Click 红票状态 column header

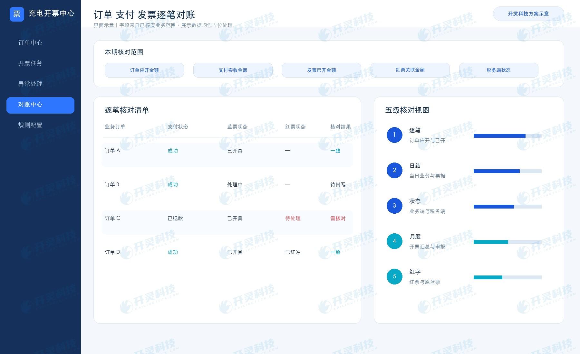click(295, 127)
